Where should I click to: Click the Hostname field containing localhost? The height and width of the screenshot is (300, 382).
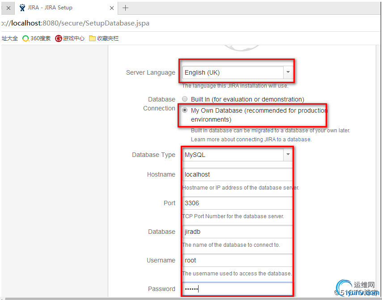tap(237, 174)
